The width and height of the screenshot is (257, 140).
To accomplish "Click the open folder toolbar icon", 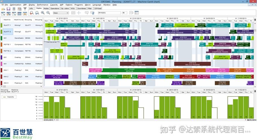I will [x=3, y=9].
